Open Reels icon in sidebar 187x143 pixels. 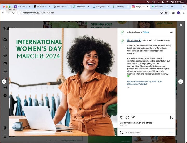tap(5, 63)
